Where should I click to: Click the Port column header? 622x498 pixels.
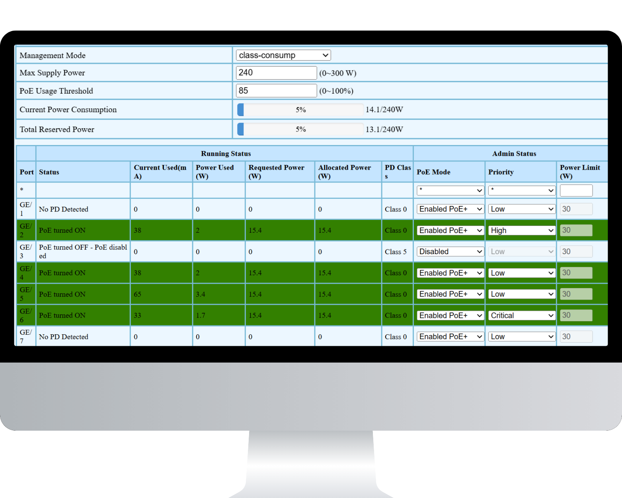[x=26, y=172]
